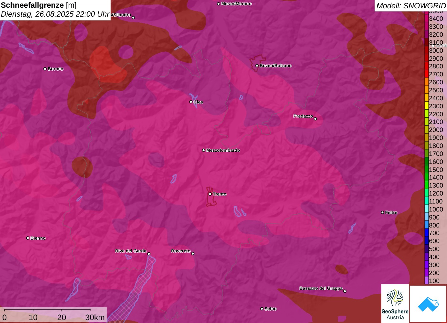Click the 30km scale bar label
Image resolution: width=447 pixels, height=323 pixels.
coord(95,317)
